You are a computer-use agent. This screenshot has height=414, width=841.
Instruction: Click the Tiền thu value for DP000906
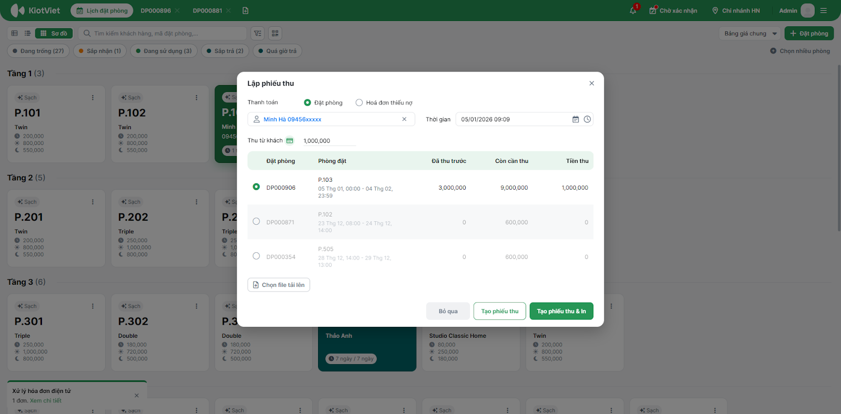(575, 188)
